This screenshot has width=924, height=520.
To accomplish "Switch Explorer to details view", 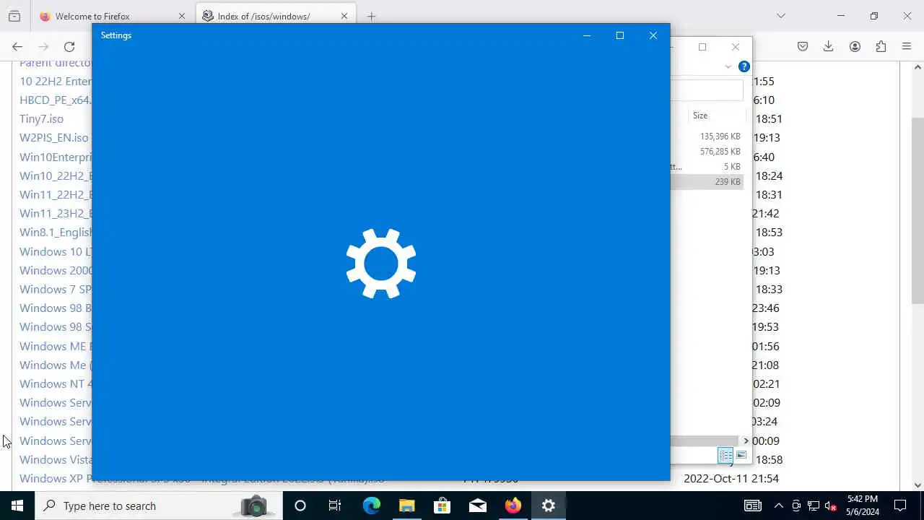I will [725, 455].
